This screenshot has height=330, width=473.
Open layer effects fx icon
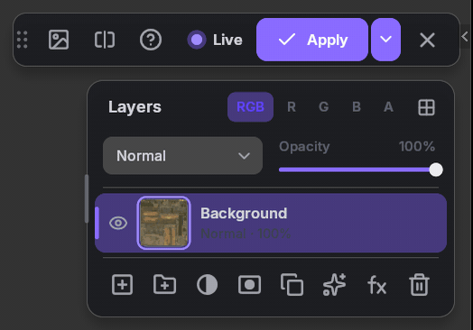(376, 285)
